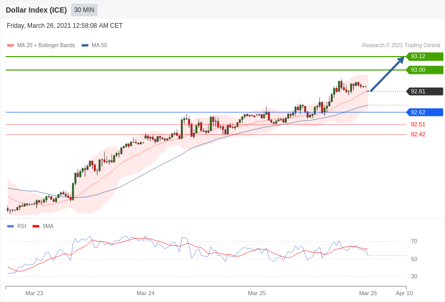The width and height of the screenshot is (445, 302).
Task: Click the dark 92.81 current price tag
Action: point(425,91)
